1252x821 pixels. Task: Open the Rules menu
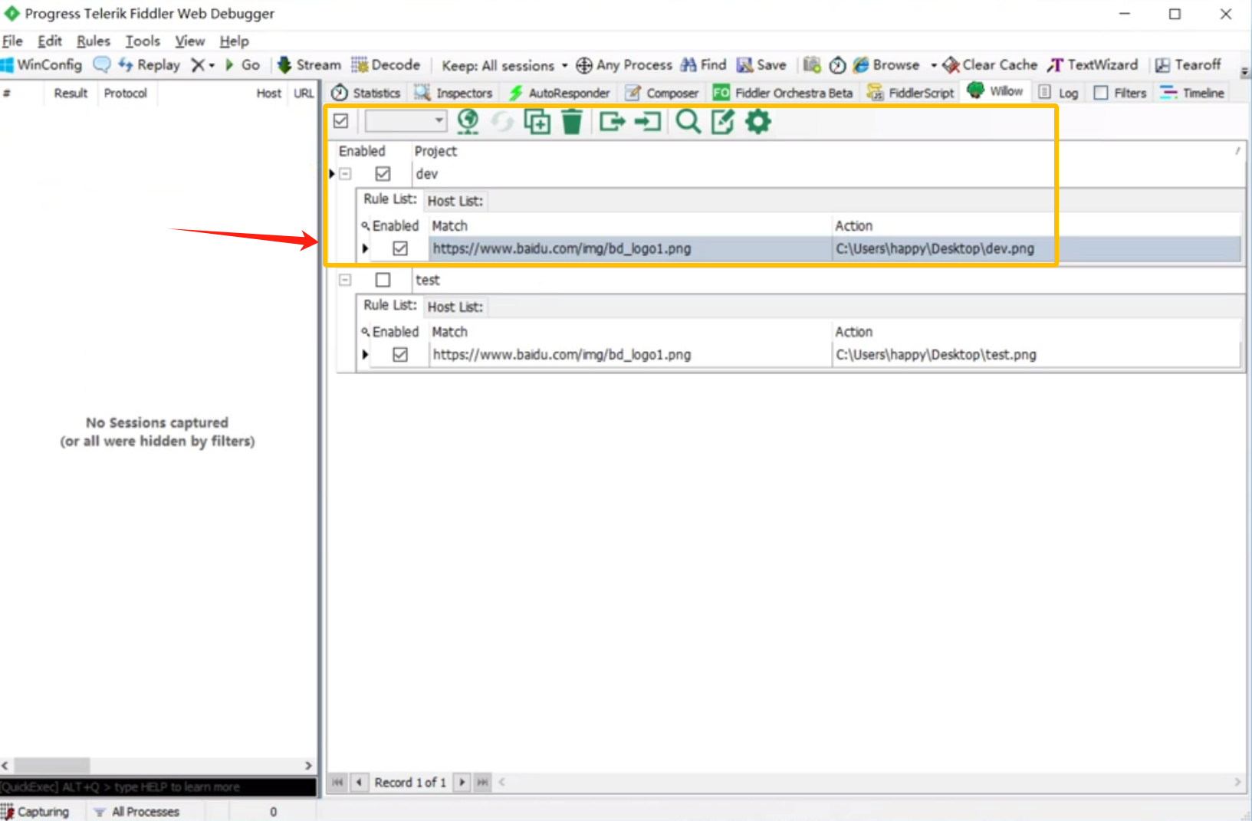click(93, 41)
